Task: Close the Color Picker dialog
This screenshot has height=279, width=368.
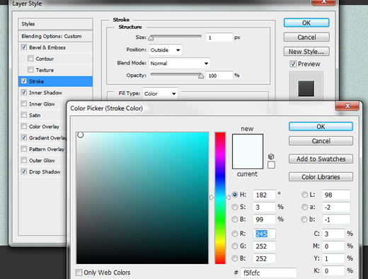Action: [x=347, y=106]
